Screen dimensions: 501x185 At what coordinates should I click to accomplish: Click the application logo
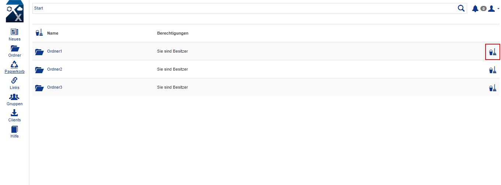(15, 11)
